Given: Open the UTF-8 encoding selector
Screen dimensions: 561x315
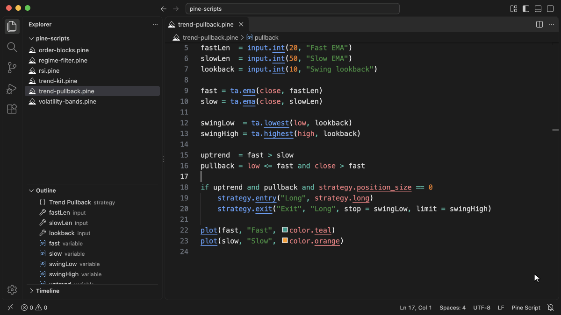Looking at the screenshot, I should (482, 308).
